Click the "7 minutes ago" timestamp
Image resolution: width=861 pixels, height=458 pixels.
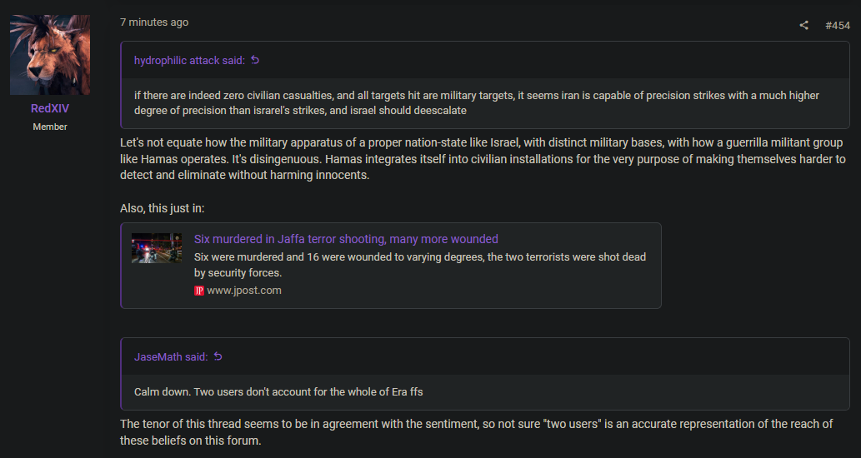coord(154,22)
